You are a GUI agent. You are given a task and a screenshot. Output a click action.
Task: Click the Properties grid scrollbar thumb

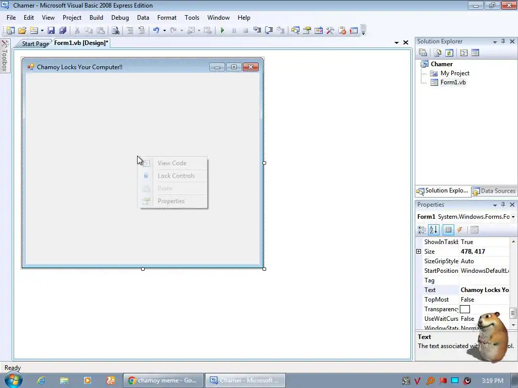[513, 313]
